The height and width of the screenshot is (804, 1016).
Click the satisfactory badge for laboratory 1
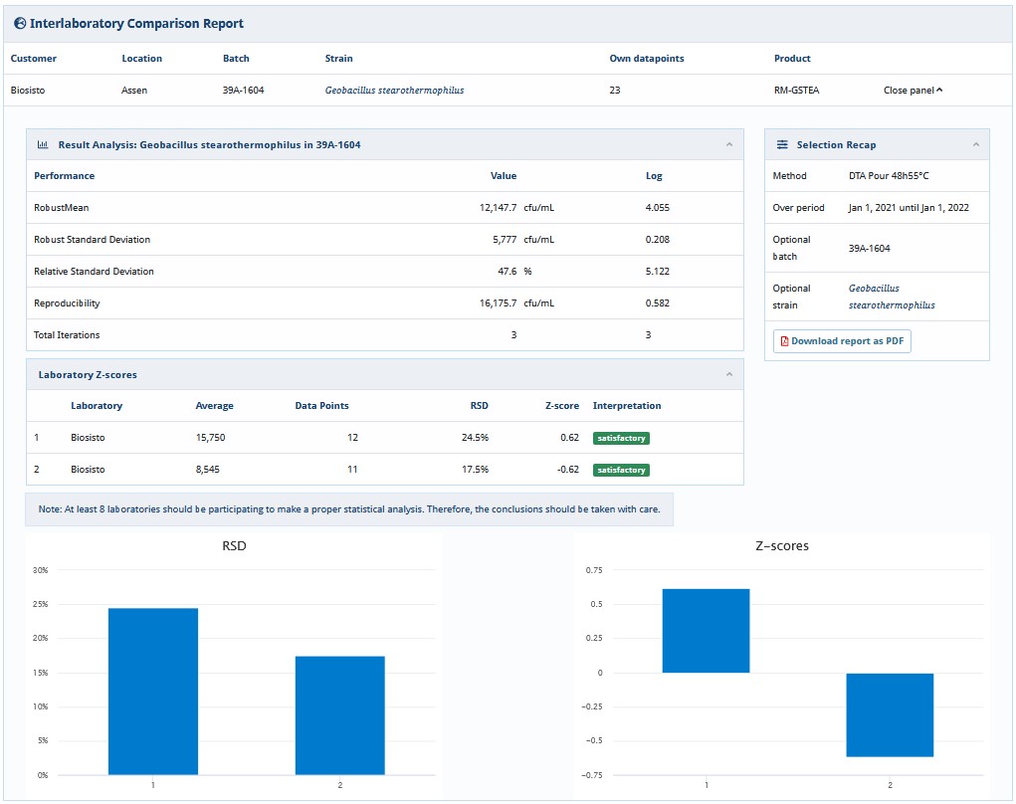point(621,438)
